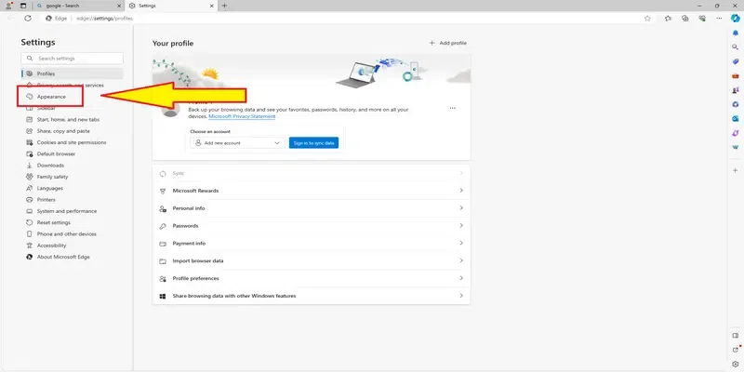
Task: Expand Import browser data row
Action: click(312, 261)
